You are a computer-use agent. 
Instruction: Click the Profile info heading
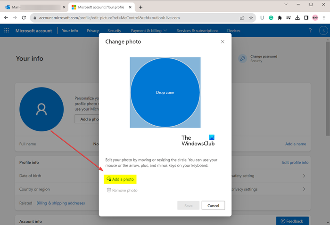pos(29,162)
